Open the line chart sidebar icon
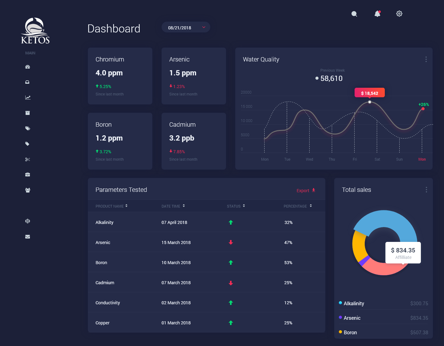 28,97
